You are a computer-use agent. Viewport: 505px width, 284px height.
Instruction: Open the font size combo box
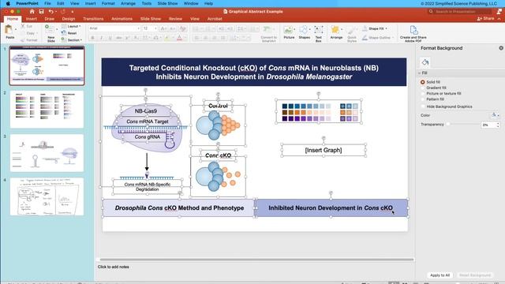(150, 28)
